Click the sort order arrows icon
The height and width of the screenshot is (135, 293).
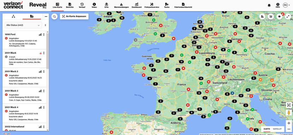coord(45,25)
